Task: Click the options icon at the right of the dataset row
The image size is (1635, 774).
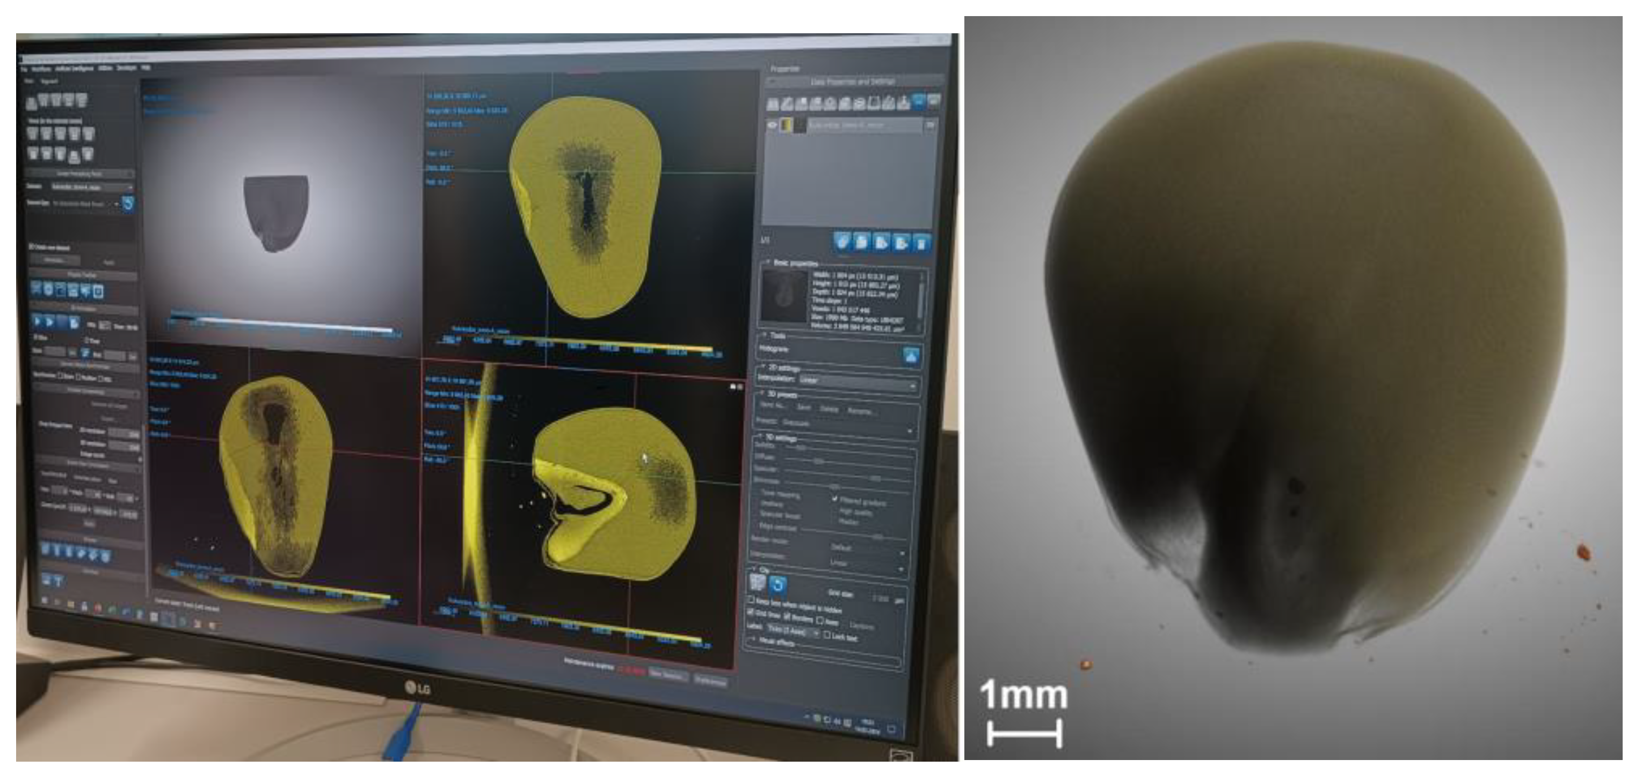Action: (x=930, y=126)
